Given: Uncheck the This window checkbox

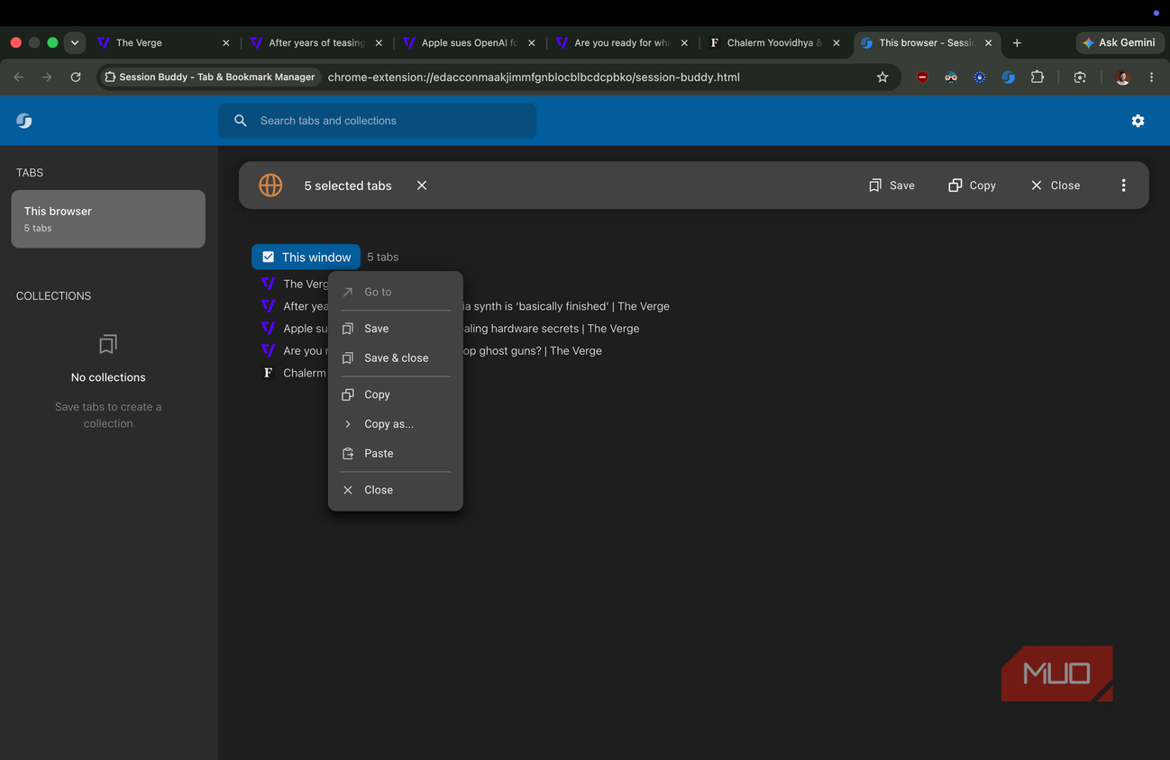Looking at the screenshot, I should pos(268,257).
